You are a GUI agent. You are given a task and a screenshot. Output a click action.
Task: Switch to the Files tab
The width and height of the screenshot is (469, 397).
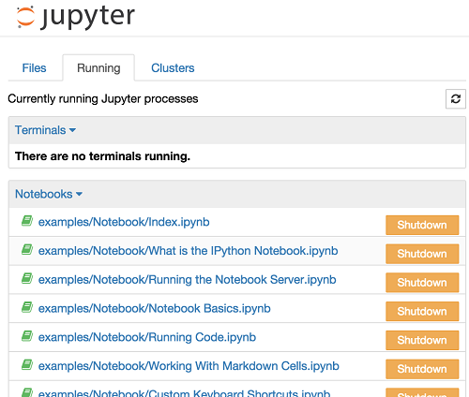tap(34, 68)
